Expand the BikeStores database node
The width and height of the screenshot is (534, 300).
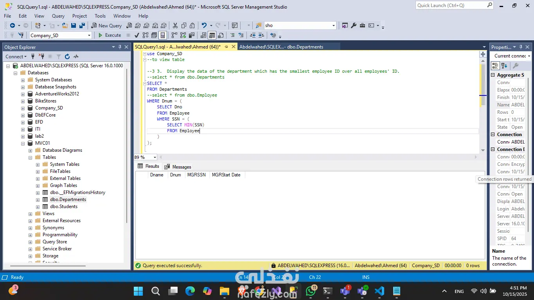[23, 101]
